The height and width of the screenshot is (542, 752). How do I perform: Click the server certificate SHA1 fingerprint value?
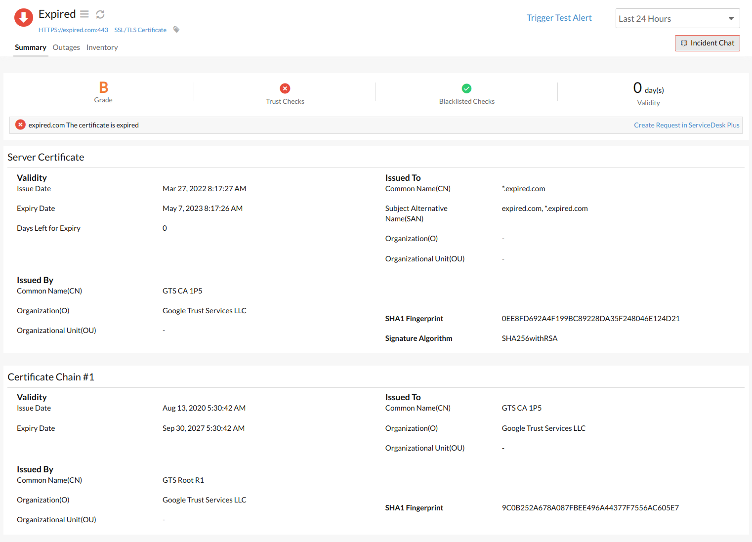pos(590,319)
